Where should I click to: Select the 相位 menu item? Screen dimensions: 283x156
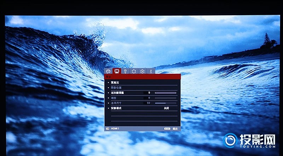[x=114, y=97]
